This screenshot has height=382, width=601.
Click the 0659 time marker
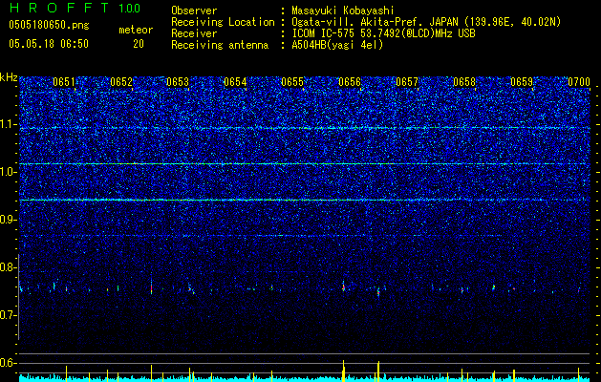click(x=522, y=82)
